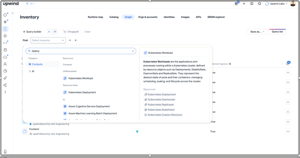Open the globe network sidebar icon
The height and width of the screenshot is (158, 300).
click(5, 36)
